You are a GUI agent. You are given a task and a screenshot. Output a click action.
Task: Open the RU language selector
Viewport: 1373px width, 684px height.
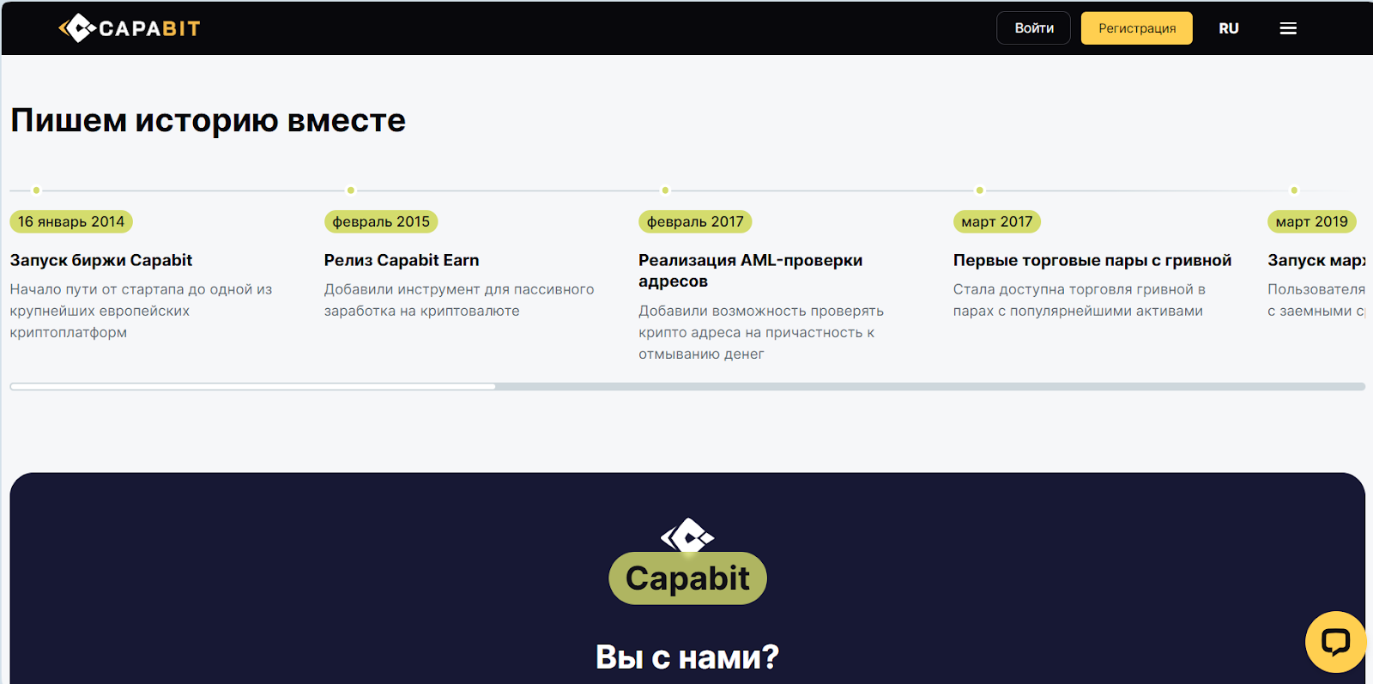(1229, 28)
